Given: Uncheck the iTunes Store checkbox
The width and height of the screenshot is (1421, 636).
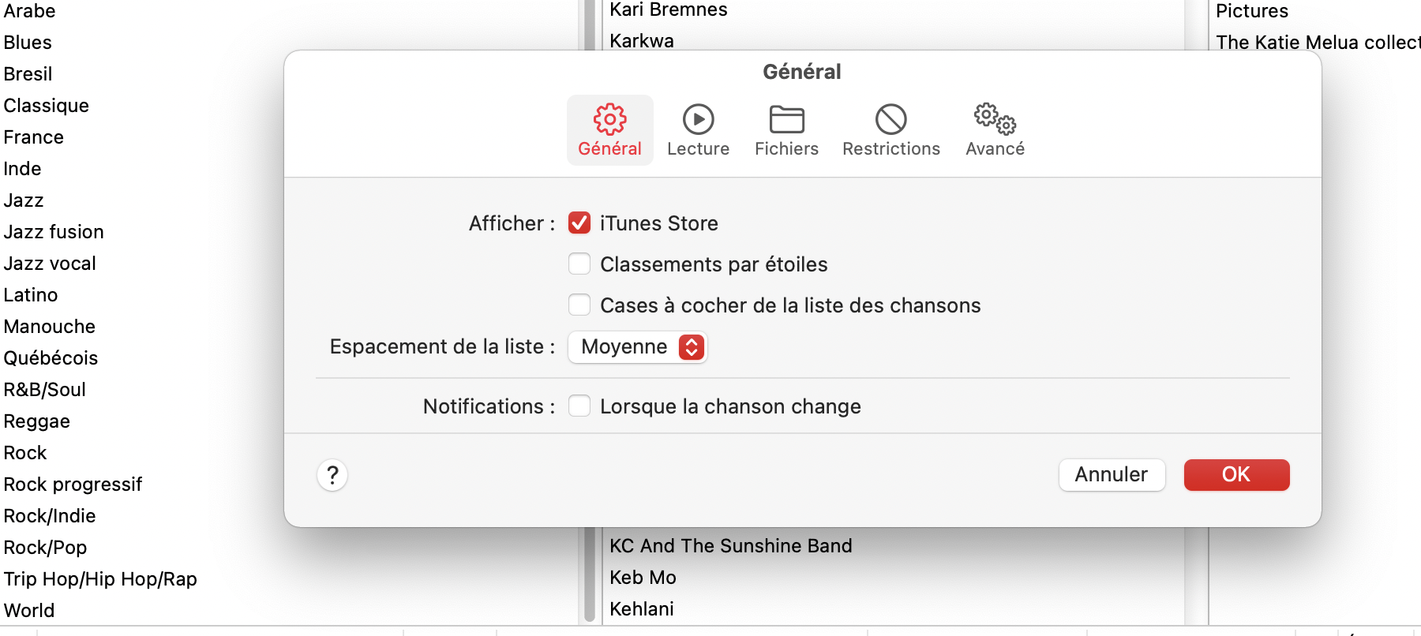Looking at the screenshot, I should pyautogui.click(x=579, y=223).
